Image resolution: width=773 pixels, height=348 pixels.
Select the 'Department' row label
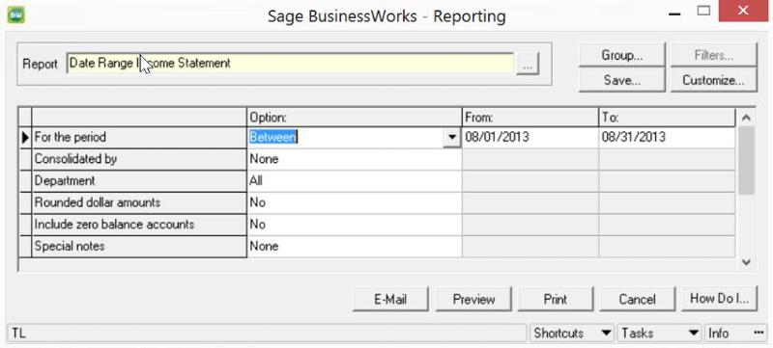pyautogui.click(x=139, y=181)
